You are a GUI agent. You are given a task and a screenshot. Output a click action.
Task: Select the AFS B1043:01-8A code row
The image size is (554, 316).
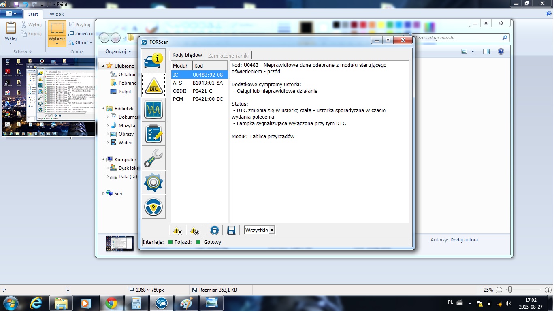pos(199,83)
